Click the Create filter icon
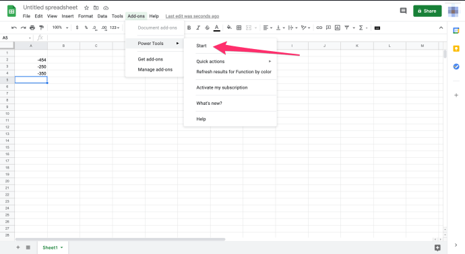 click(x=346, y=28)
